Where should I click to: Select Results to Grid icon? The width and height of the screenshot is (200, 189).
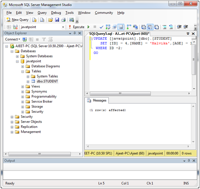pos(150,27)
